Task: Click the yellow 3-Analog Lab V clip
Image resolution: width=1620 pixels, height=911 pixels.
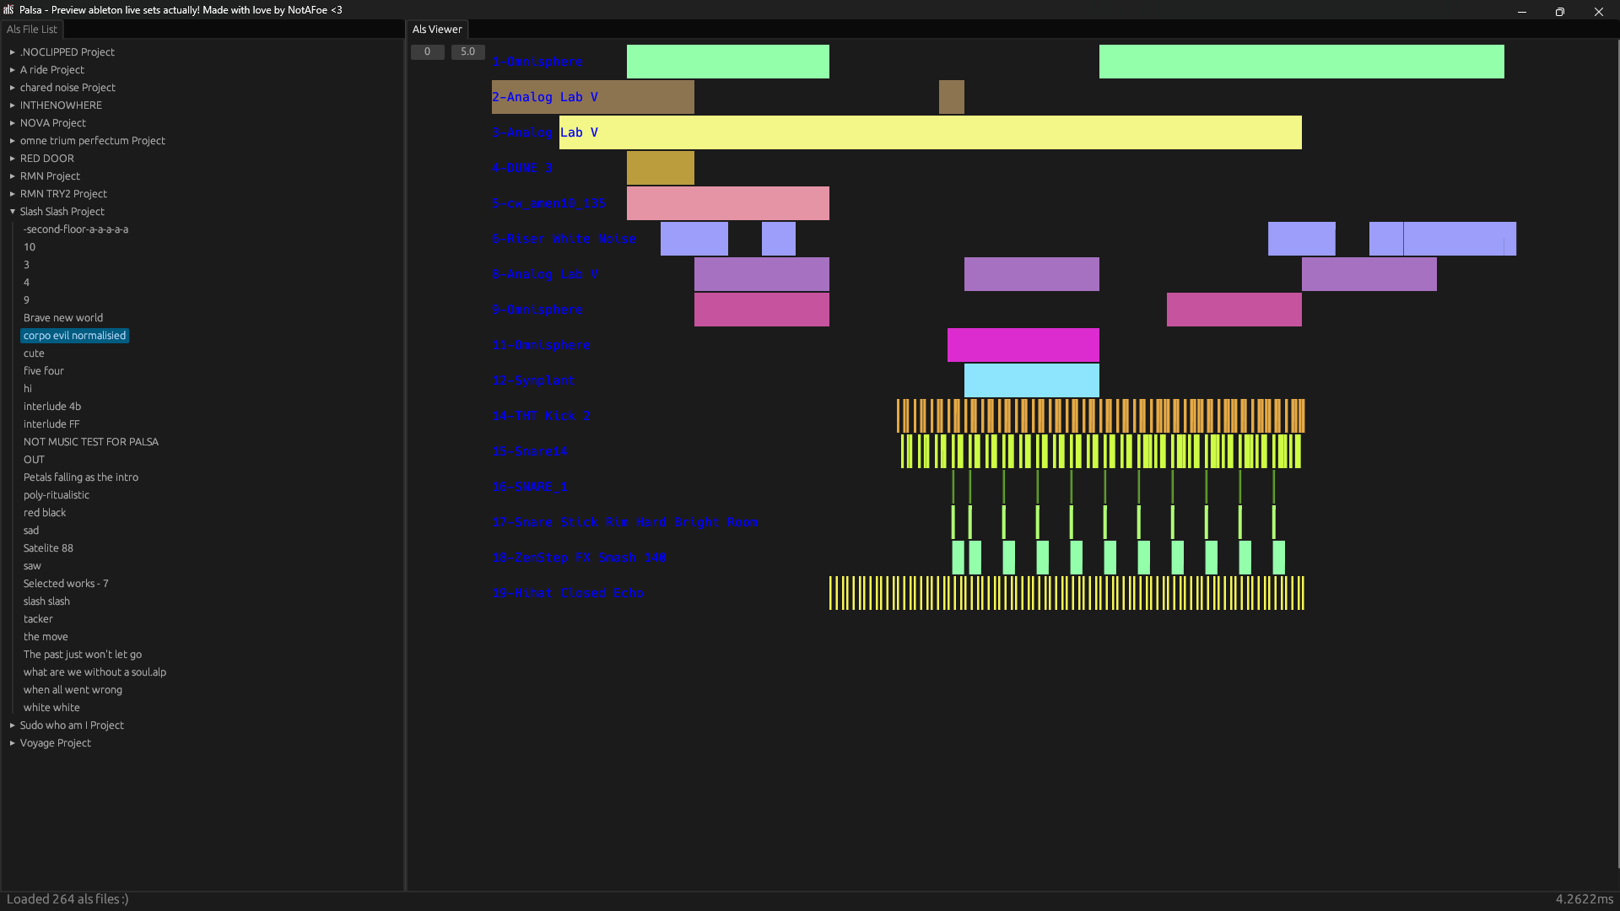Action: click(x=930, y=132)
